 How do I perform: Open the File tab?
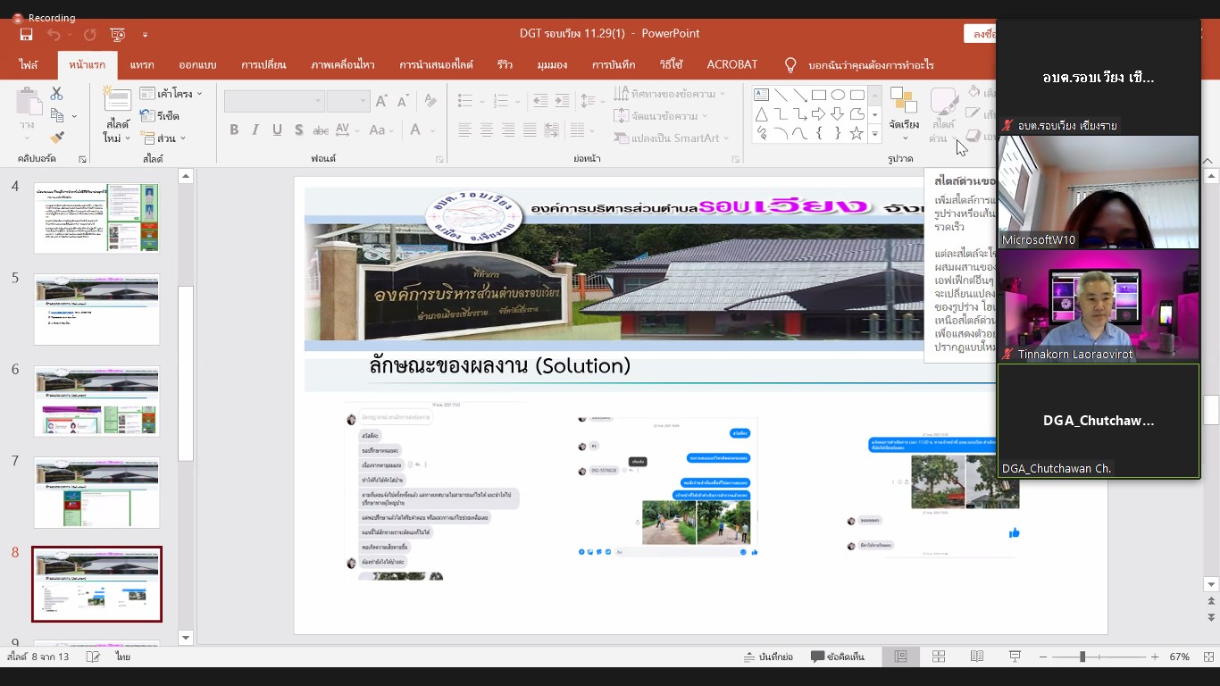[x=29, y=65]
